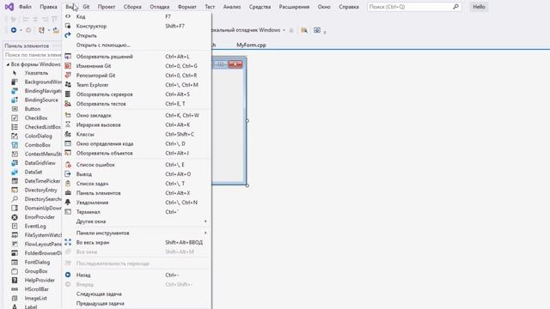Viewport: 550px width, 309px height.
Task: Select the ImageList control in toolbox
Action: [x=35, y=298]
